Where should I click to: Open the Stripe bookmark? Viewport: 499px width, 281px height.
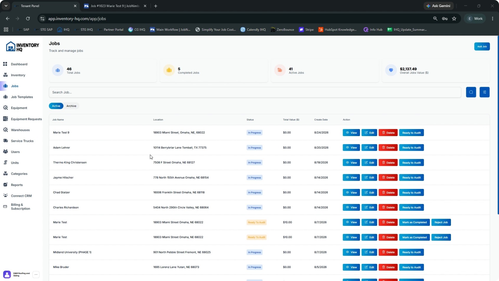pyautogui.click(x=306, y=30)
